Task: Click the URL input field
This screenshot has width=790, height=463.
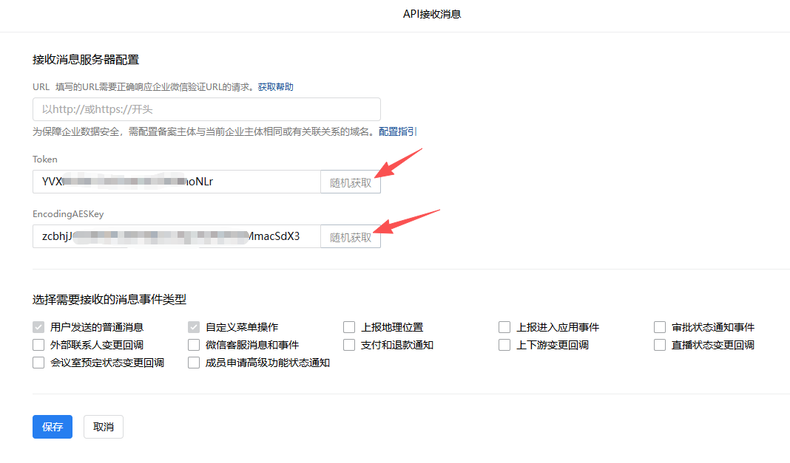Action: point(206,109)
